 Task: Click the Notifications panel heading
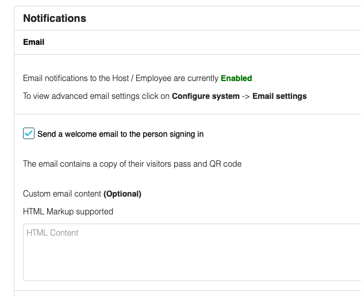click(x=55, y=18)
